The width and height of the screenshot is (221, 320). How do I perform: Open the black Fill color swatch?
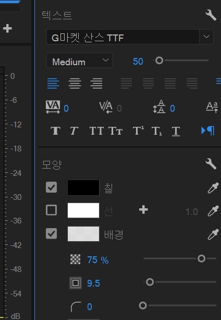[x=83, y=187]
